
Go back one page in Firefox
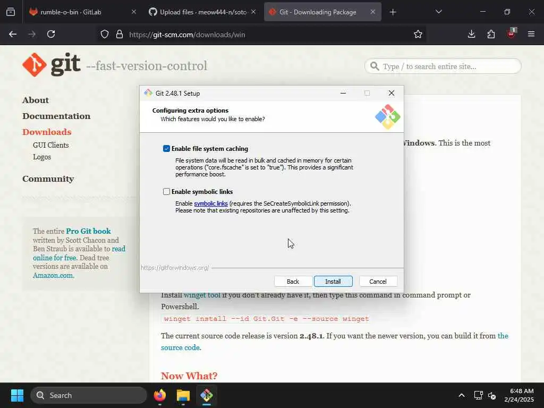[x=13, y=35]
